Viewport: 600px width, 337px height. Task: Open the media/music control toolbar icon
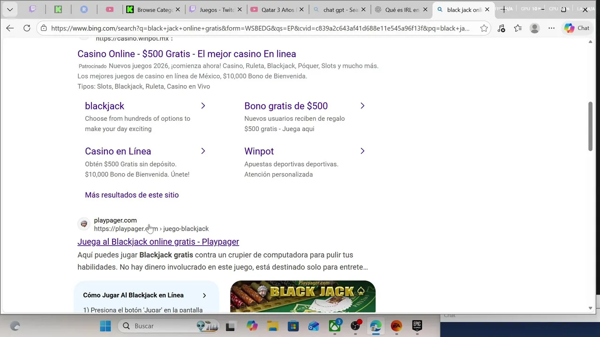pyautogui.click(x=501, y=28)
